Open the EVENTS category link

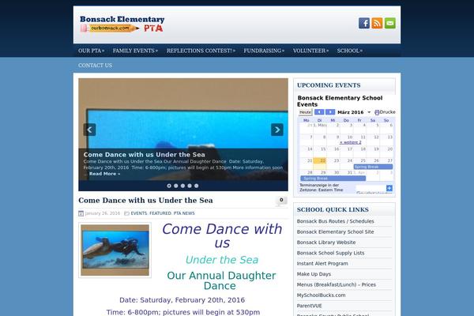click(x=139, y=213)
